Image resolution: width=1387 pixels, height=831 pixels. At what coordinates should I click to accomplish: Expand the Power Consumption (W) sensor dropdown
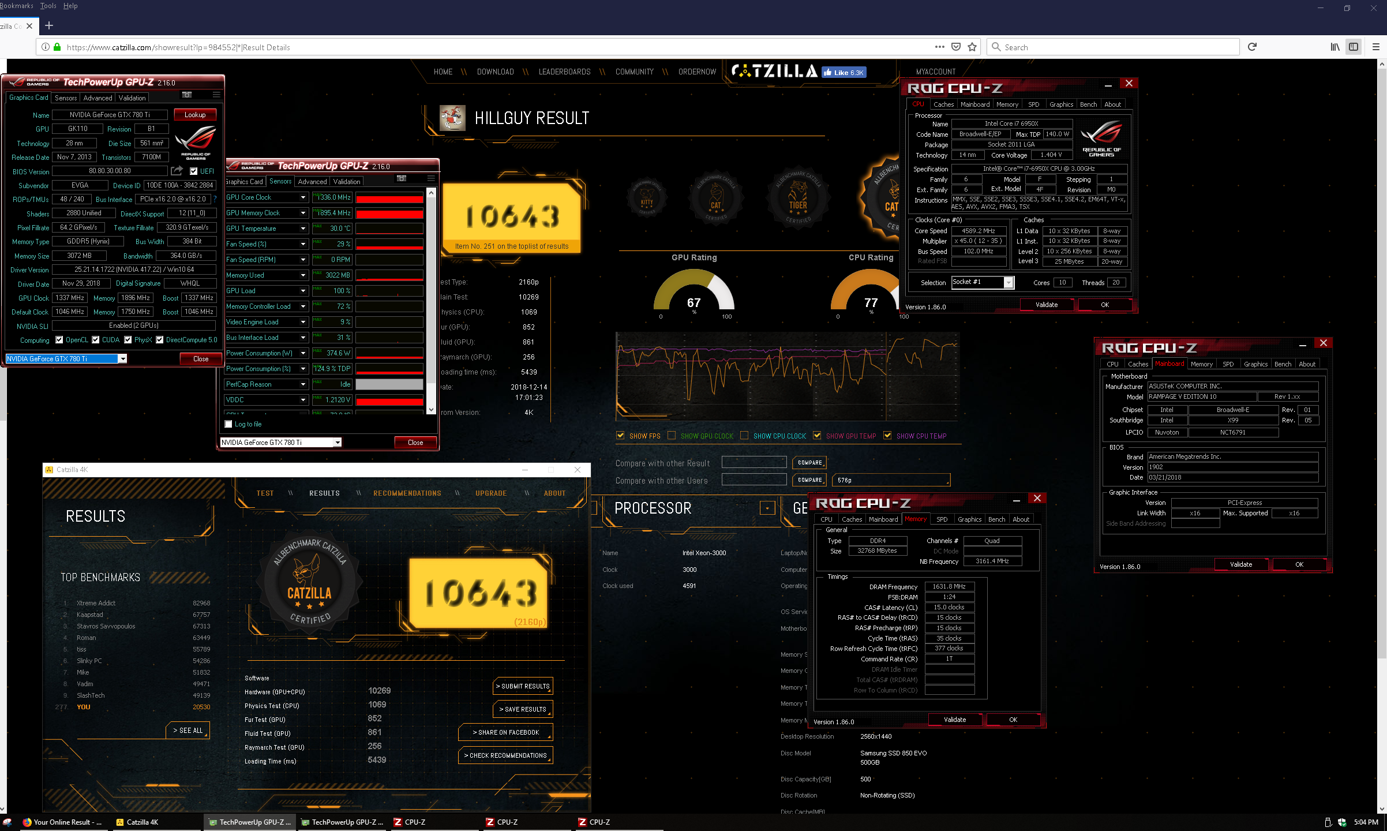click(x=303, y=353)
